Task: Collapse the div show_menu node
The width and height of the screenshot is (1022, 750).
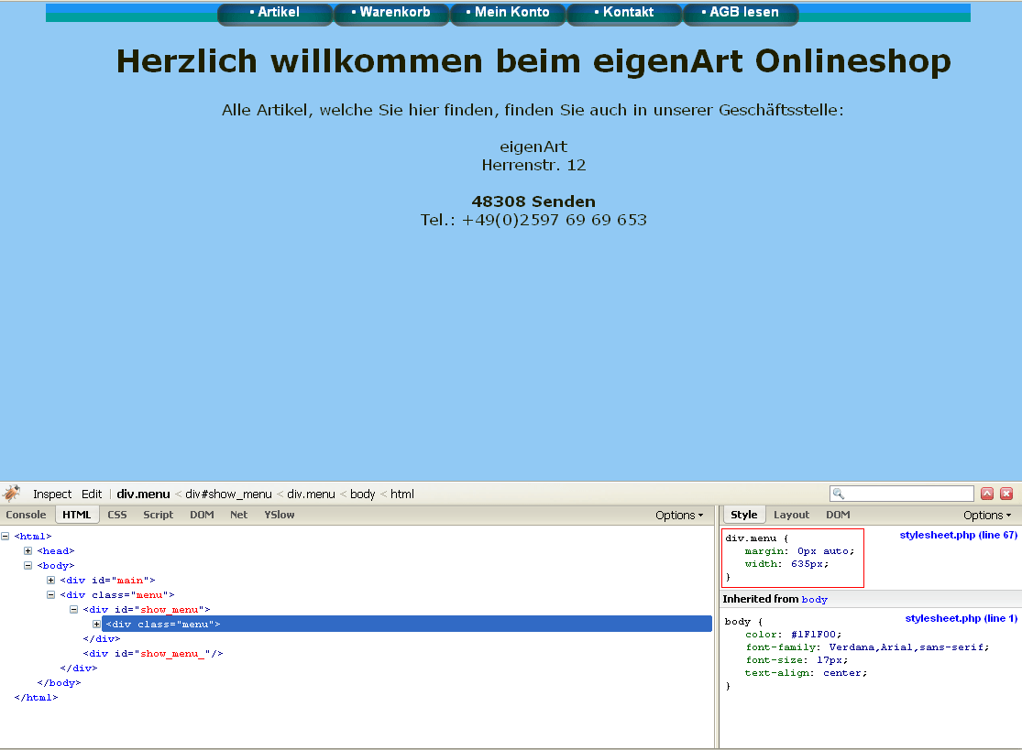Action: coord(73,610)
